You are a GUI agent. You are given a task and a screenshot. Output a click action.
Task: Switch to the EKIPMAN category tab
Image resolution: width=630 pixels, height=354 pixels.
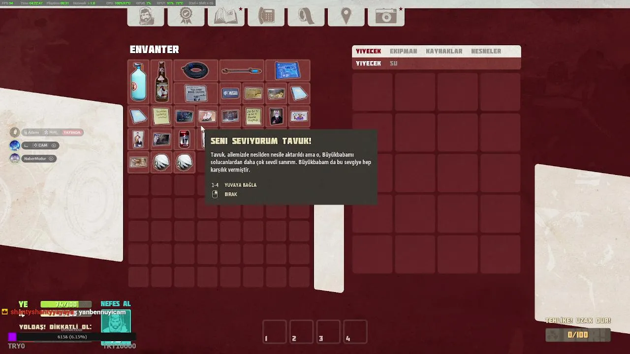[x=403, y=51]
